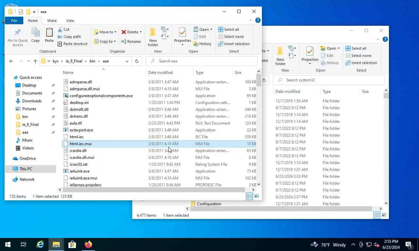Open the File menu
This screenshot has width=419, height=251.
pos(14,20)
